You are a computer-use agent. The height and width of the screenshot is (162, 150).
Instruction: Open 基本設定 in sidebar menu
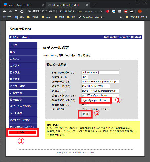(x=23, y=72)
